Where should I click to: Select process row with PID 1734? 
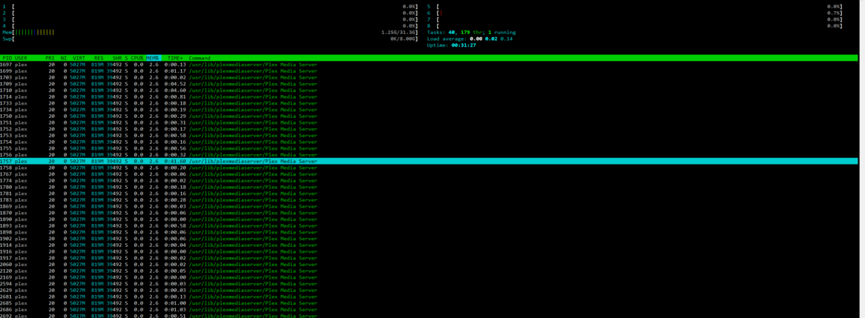point(430,110)
